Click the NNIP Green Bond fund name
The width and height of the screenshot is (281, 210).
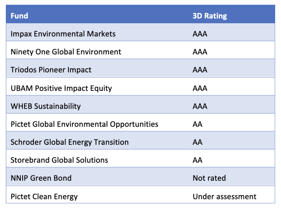pyautogui.click(x=41, y=178)
